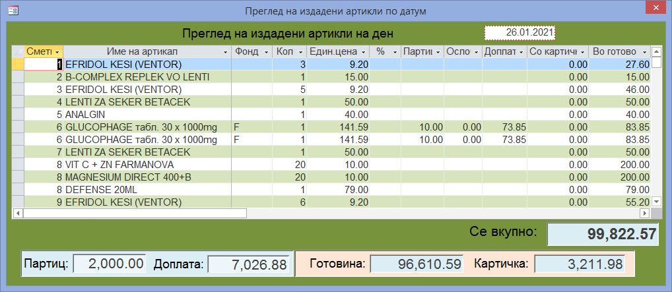Click the date field 26.01.2021
Screen dimensions: 672x292
click(x=520, y=32)
